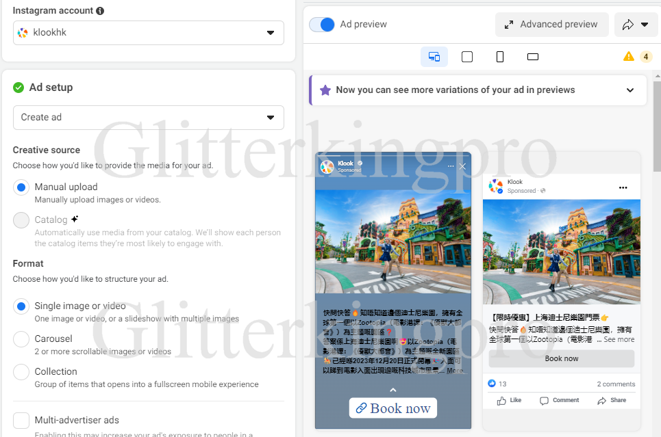Select the Catalog radio button
This screenshot has height=437, width=661.
click(x=21, y=220)
